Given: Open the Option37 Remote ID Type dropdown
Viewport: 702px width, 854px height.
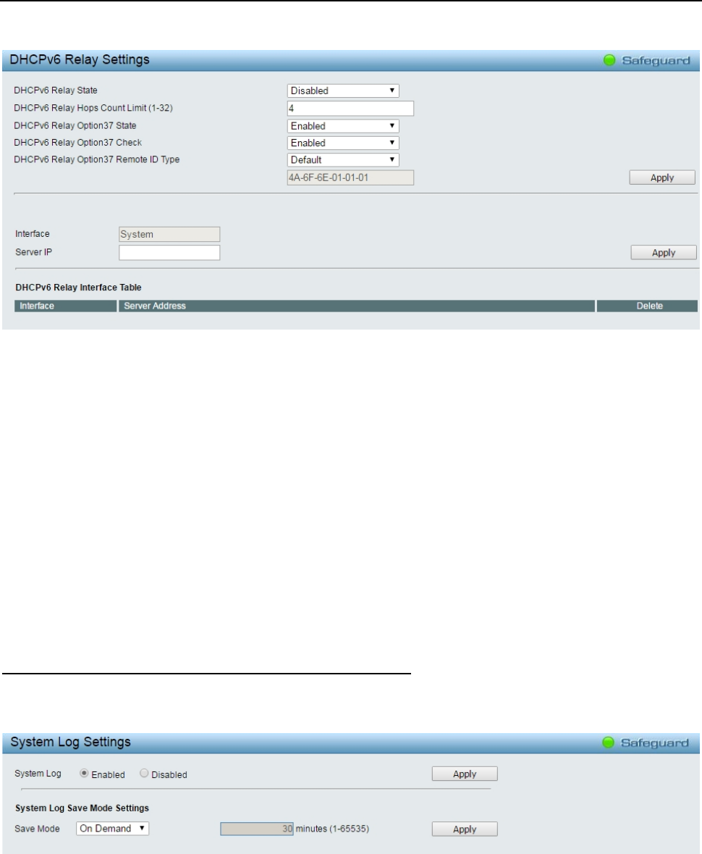Looking at the screenshot, I should pos(343,159).
